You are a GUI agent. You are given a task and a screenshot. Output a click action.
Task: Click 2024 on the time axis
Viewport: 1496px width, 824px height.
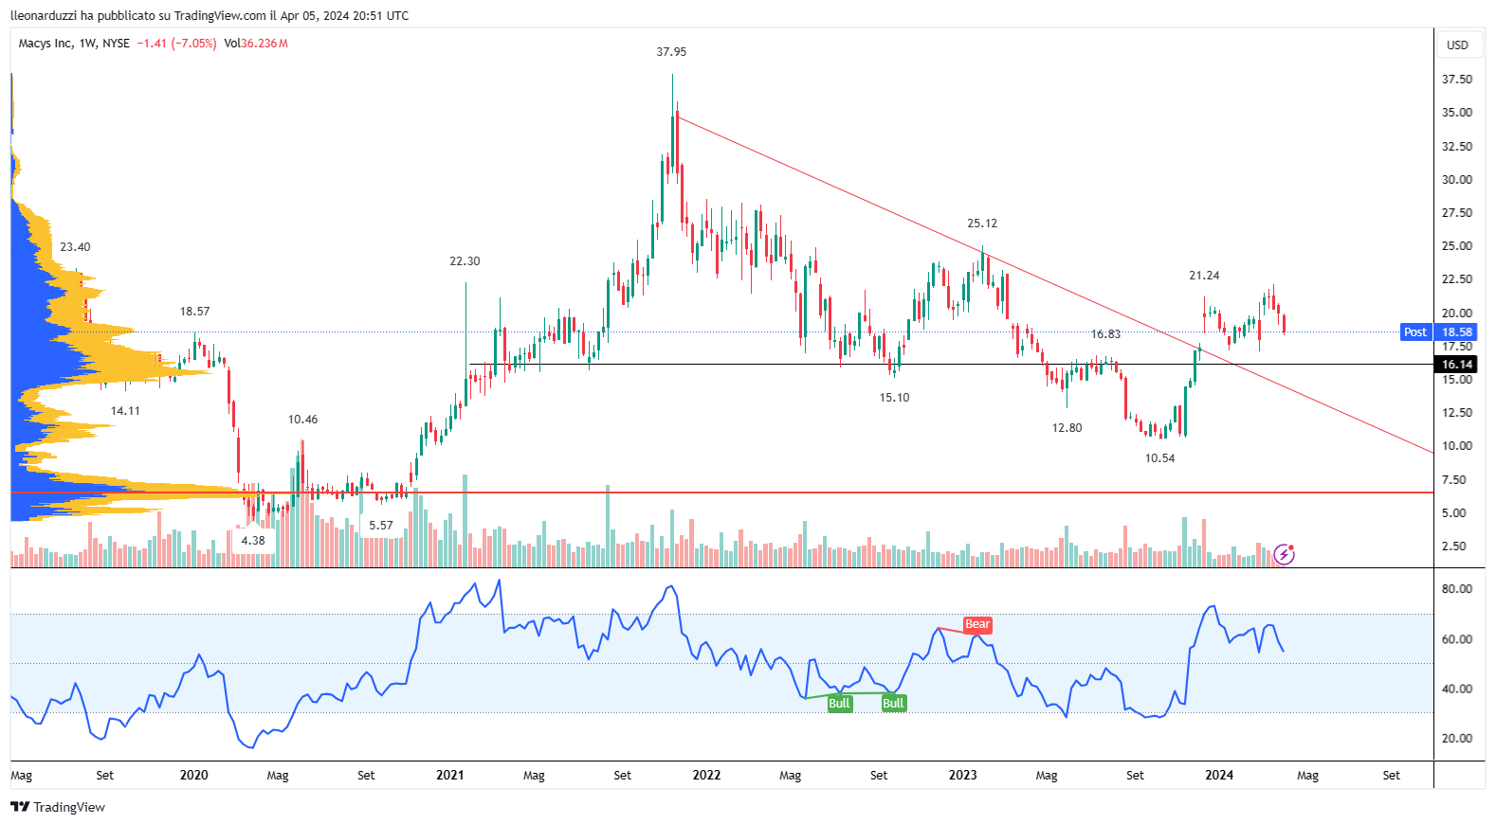pos(1219,775)
